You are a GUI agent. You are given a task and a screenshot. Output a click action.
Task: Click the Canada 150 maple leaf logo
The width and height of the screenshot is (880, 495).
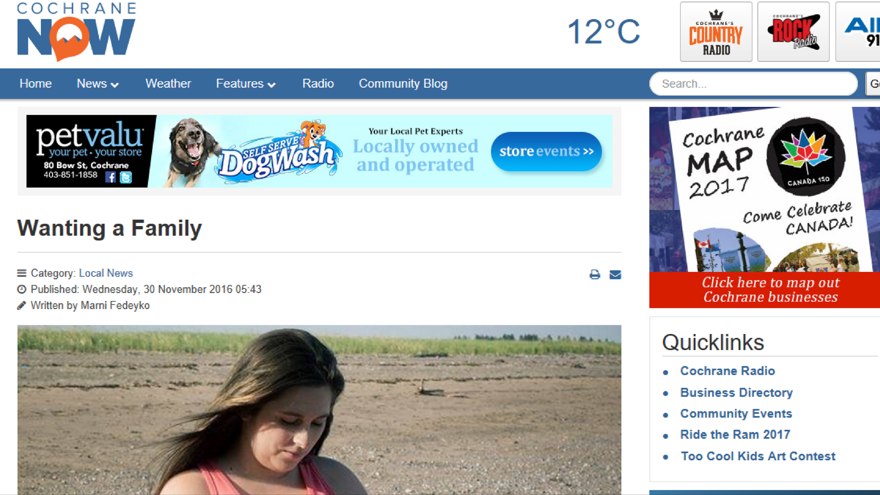click(805, 156)
